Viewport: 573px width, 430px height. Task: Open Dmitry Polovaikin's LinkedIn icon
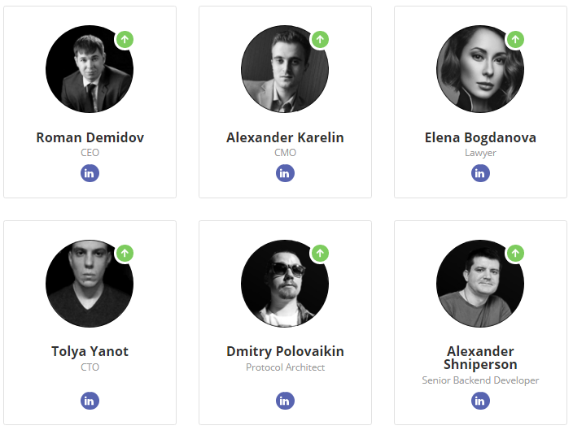click(285, 401)
